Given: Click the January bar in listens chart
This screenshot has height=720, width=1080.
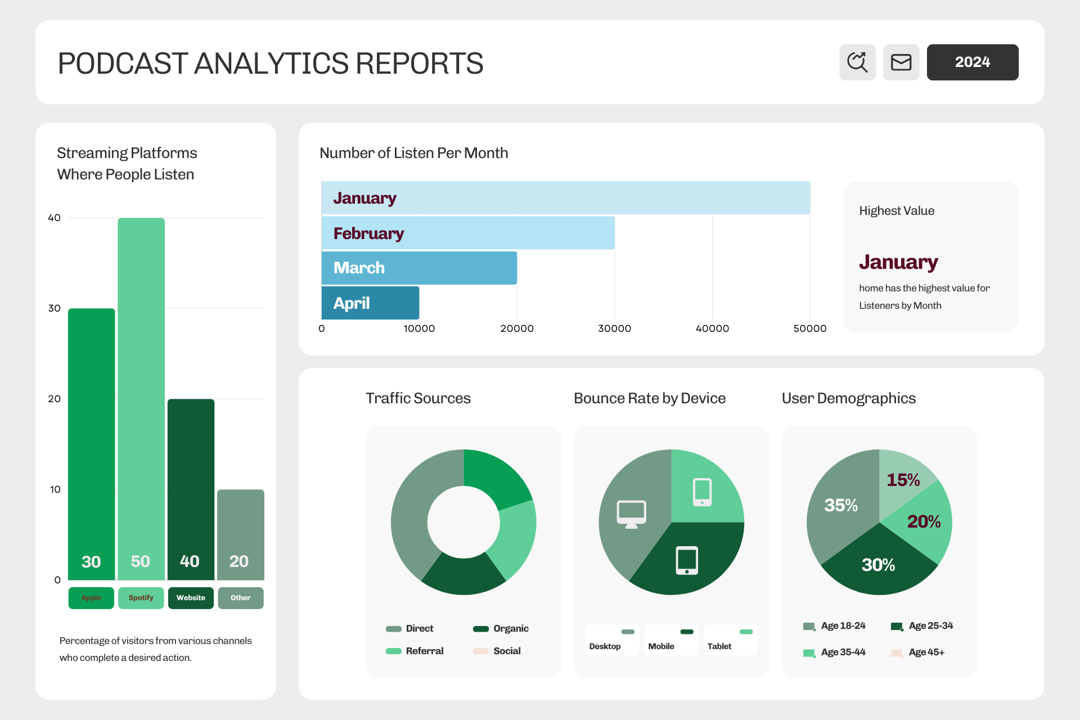Looking at the screenshot, I should tap(565, 198).
